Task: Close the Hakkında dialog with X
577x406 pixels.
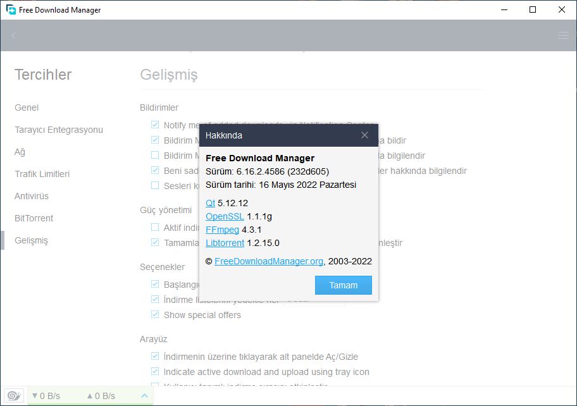Action: click(364, 135)
